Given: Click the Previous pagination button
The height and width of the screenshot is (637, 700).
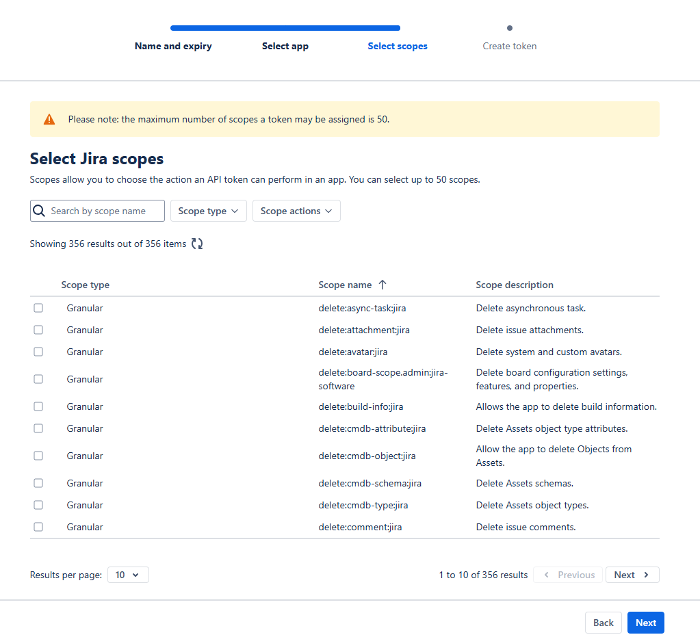Looking at the screenshot, I should tap(568, 575).
